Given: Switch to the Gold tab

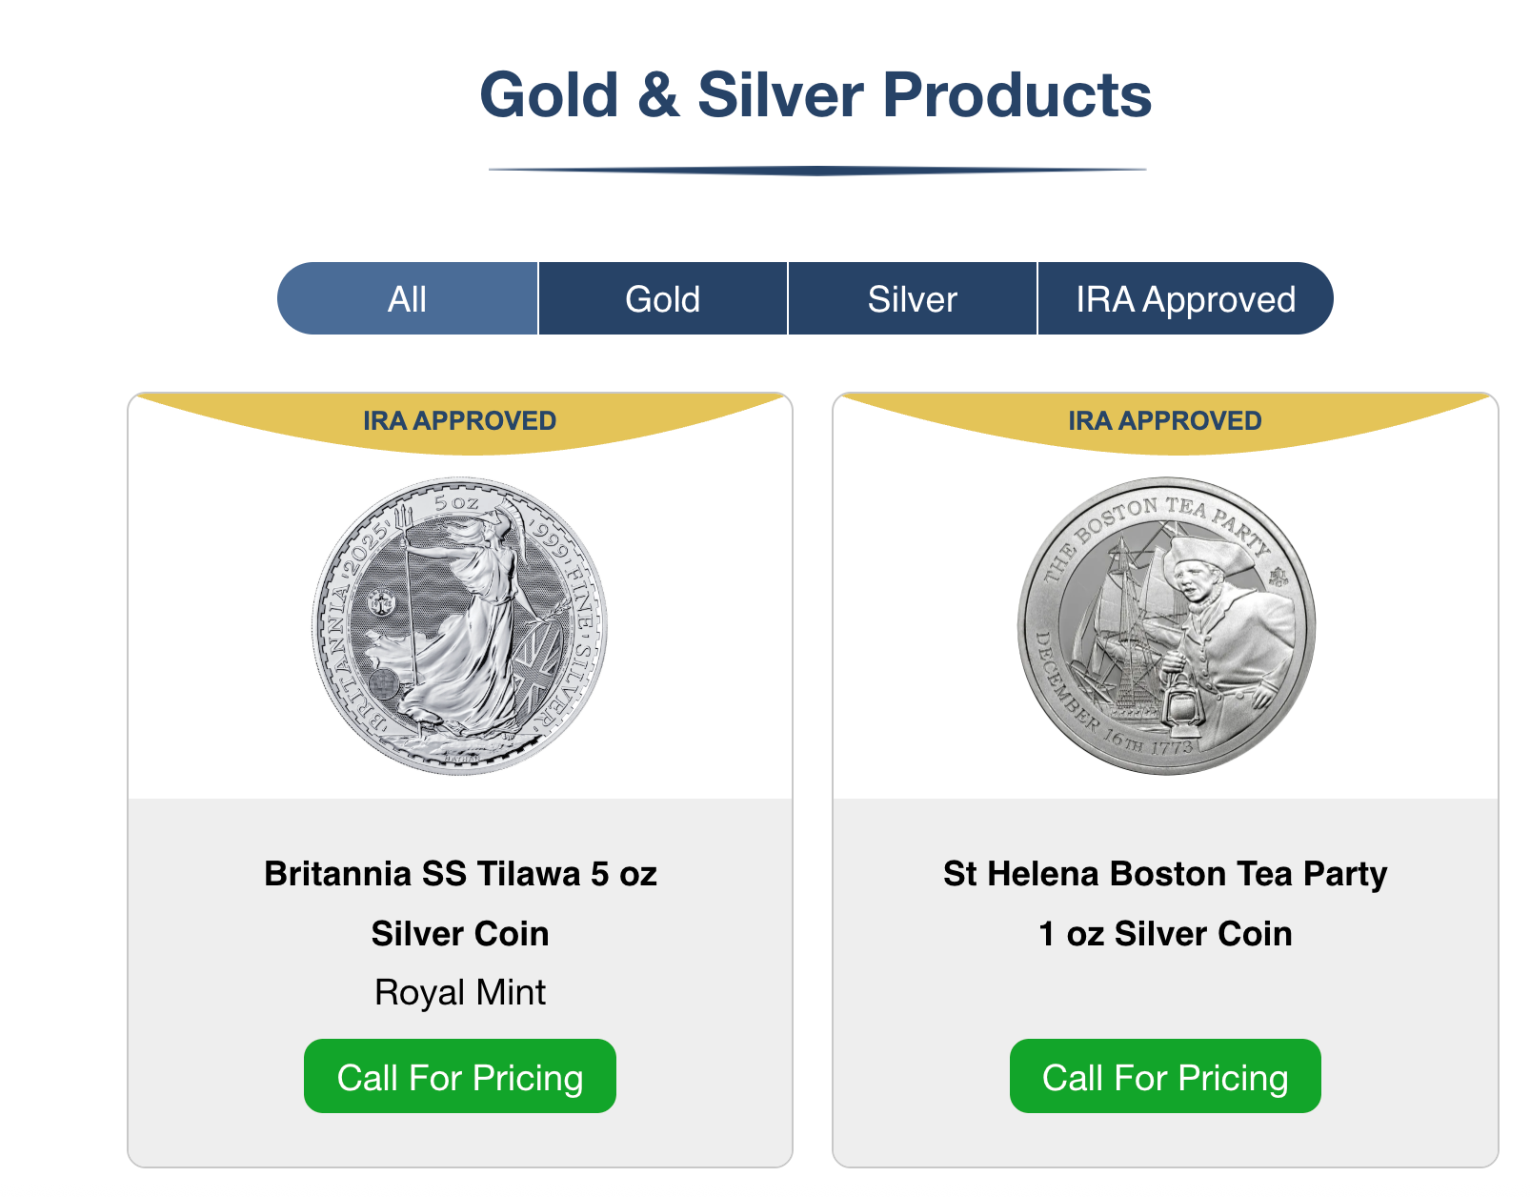Looking at the screenshot, I should click(x=664, y=298).
